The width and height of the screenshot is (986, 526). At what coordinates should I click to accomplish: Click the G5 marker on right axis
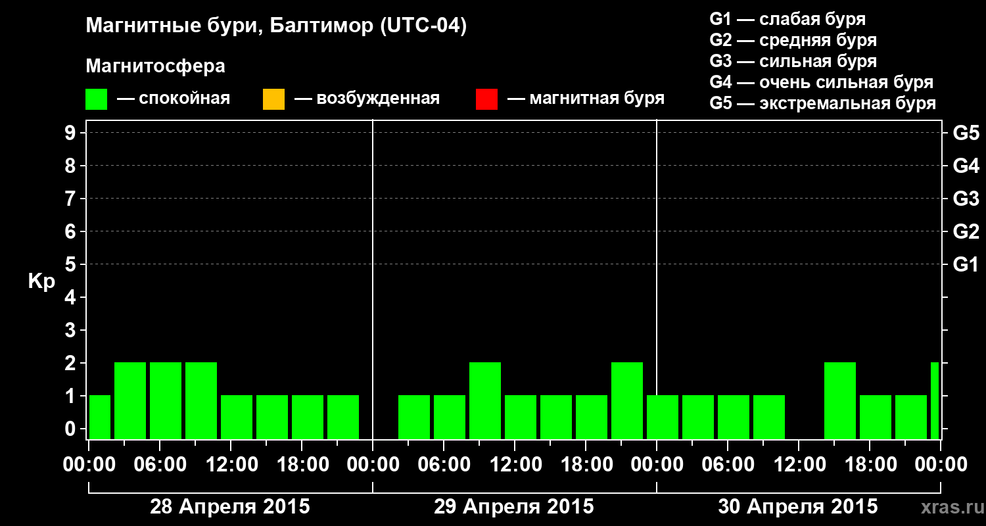pos(966,133)
